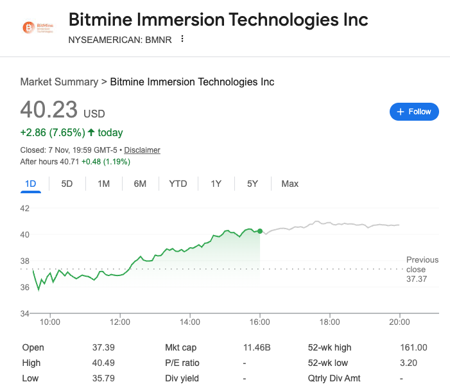Open the Disclaimer link

(142, 150)
